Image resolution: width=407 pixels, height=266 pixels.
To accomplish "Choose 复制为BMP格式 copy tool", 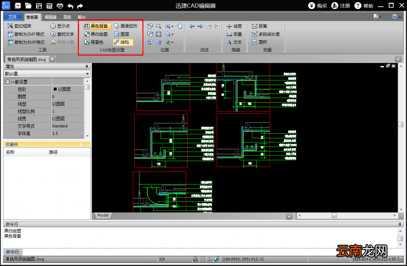I will [26, 42].
